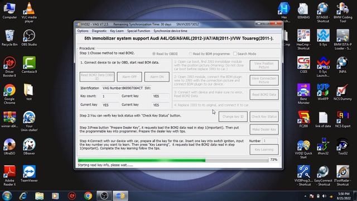Click Read BCM2 Data OBDII button
357x201 pixels.
[x=97, y=77]
